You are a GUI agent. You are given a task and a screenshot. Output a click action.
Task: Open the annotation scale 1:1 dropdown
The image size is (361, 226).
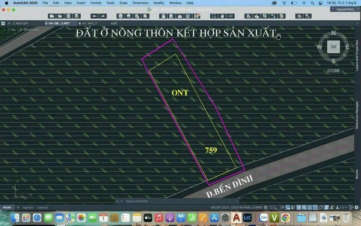[343, 207]
